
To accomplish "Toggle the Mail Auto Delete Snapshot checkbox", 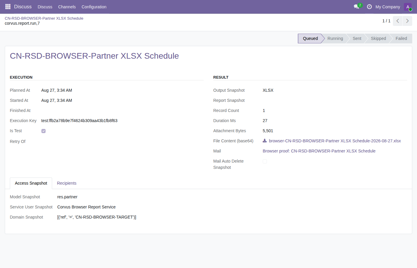I will (265, 161).
